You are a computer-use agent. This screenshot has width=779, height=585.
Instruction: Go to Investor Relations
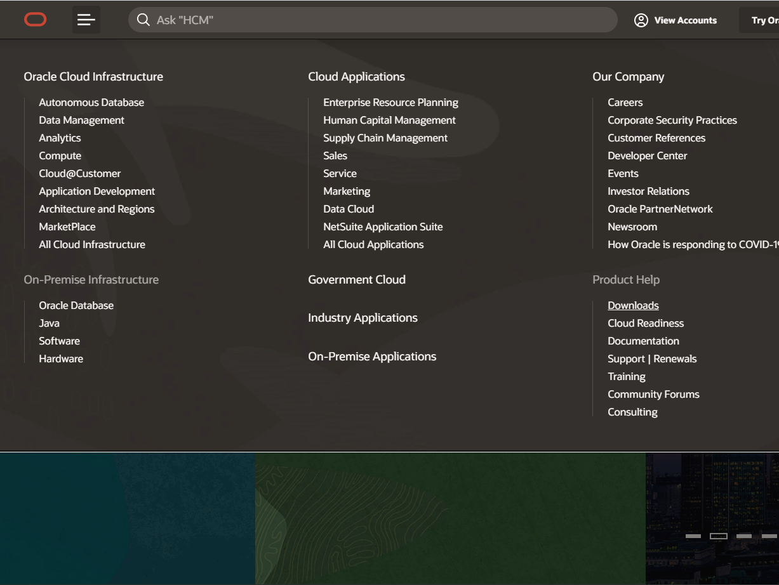coord(648,192)
